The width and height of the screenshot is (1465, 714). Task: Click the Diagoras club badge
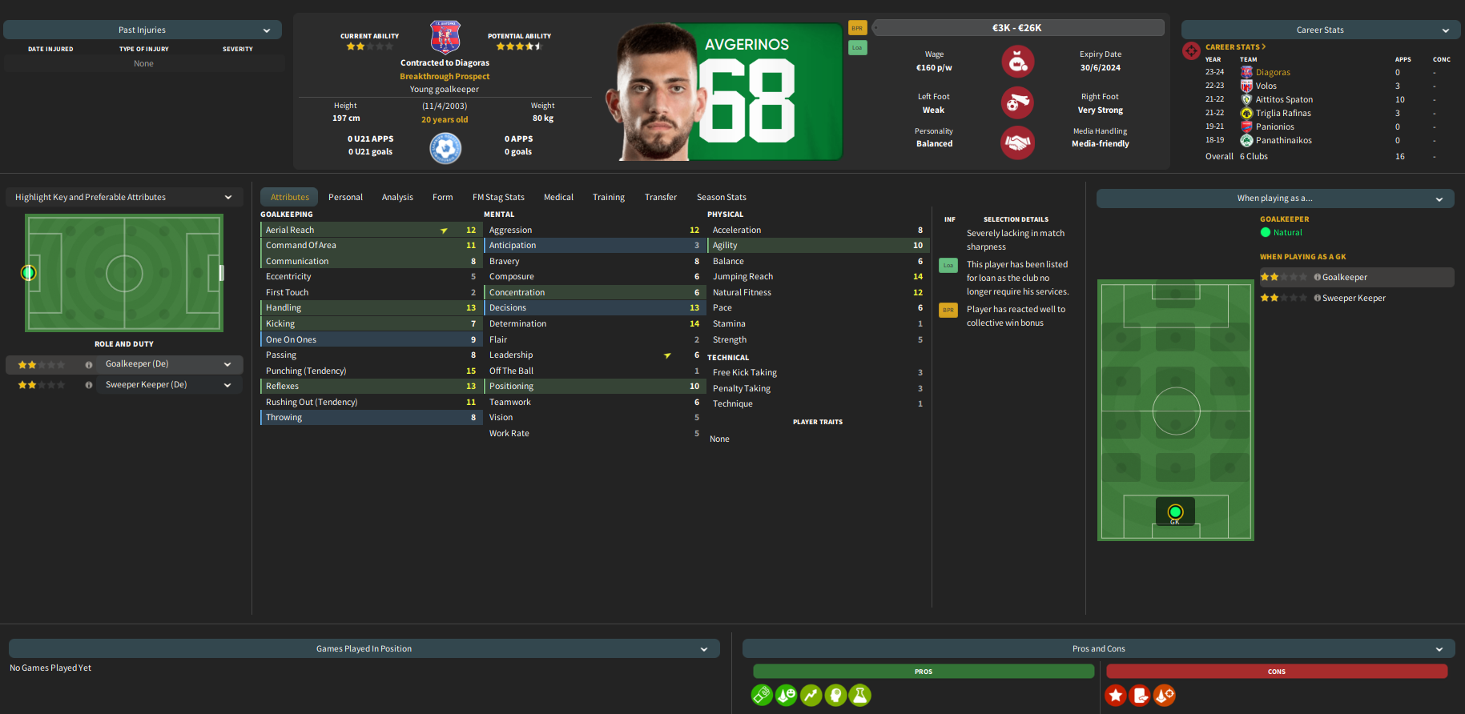445,37
